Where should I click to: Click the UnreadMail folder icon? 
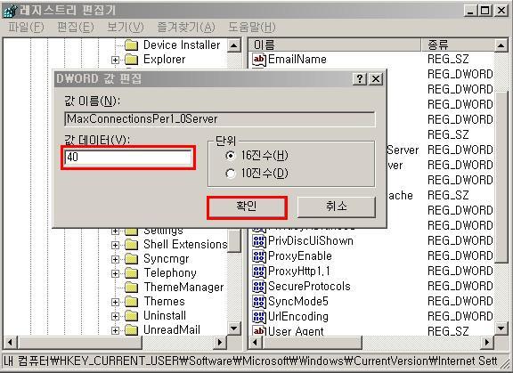pyautogui.click(x=132, y=330)
